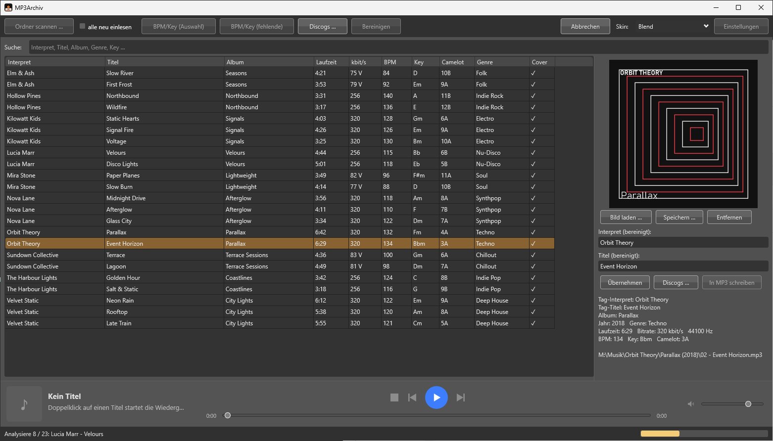
Task: Click the MP3Archiv app icon in the title bar
Action: [8, 7]
